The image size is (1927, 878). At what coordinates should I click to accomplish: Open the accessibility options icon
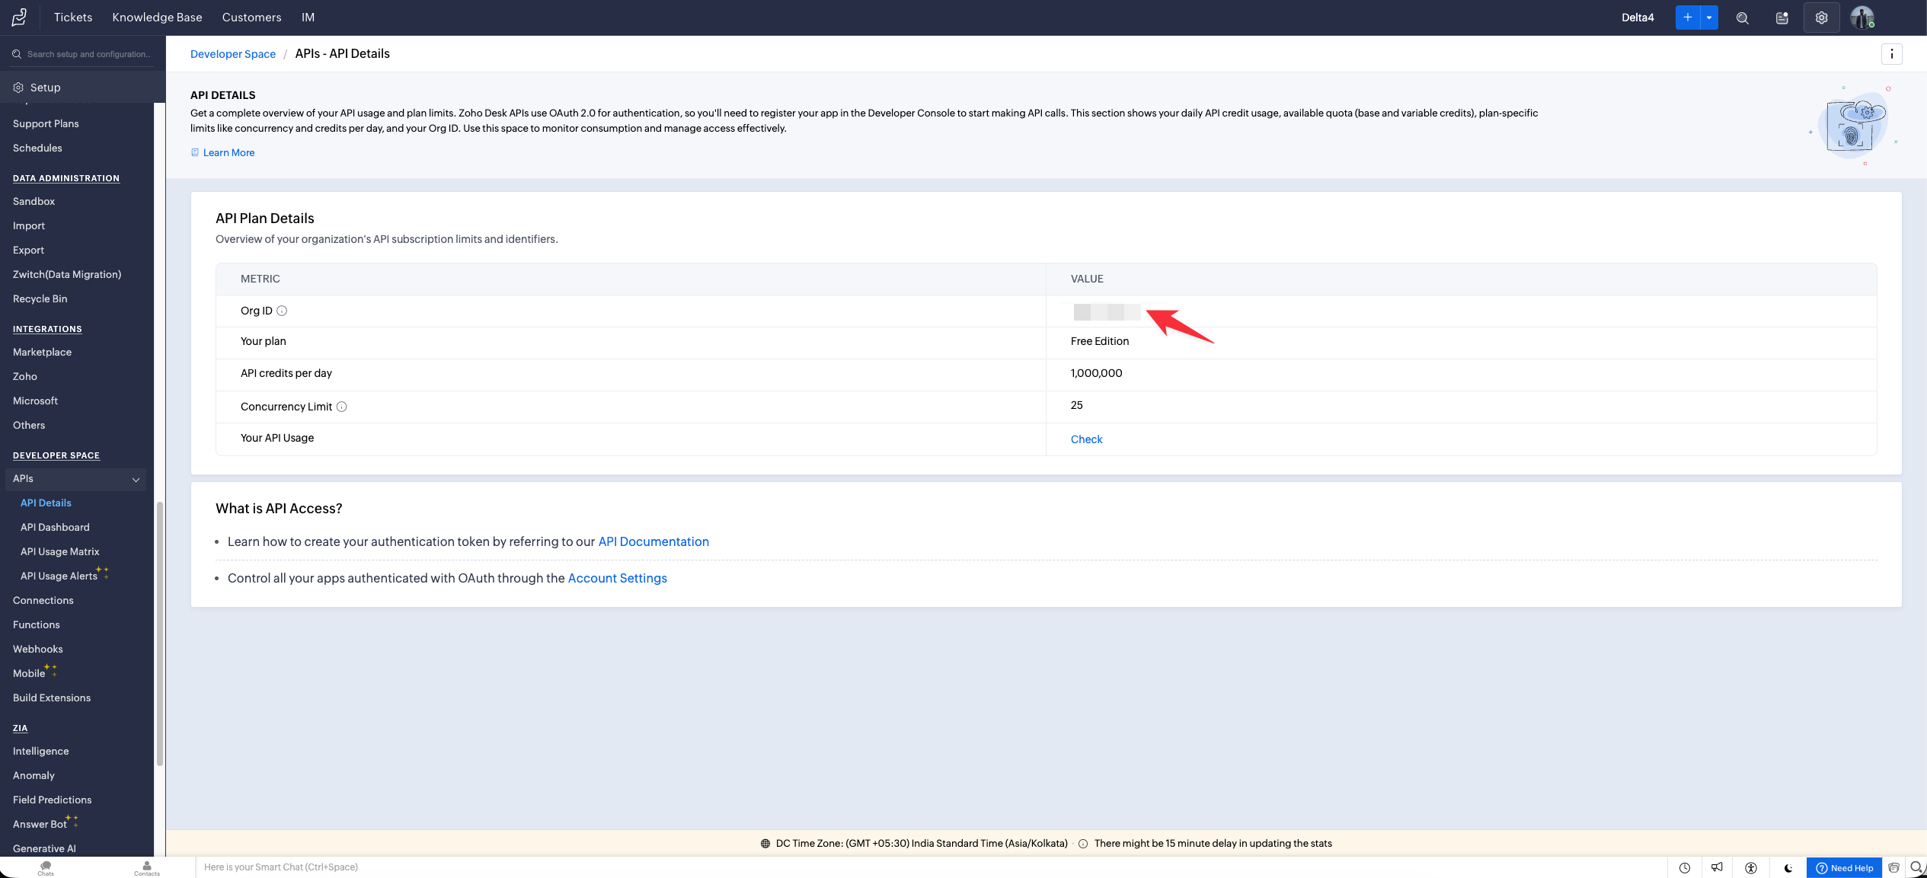(1751, 868)
